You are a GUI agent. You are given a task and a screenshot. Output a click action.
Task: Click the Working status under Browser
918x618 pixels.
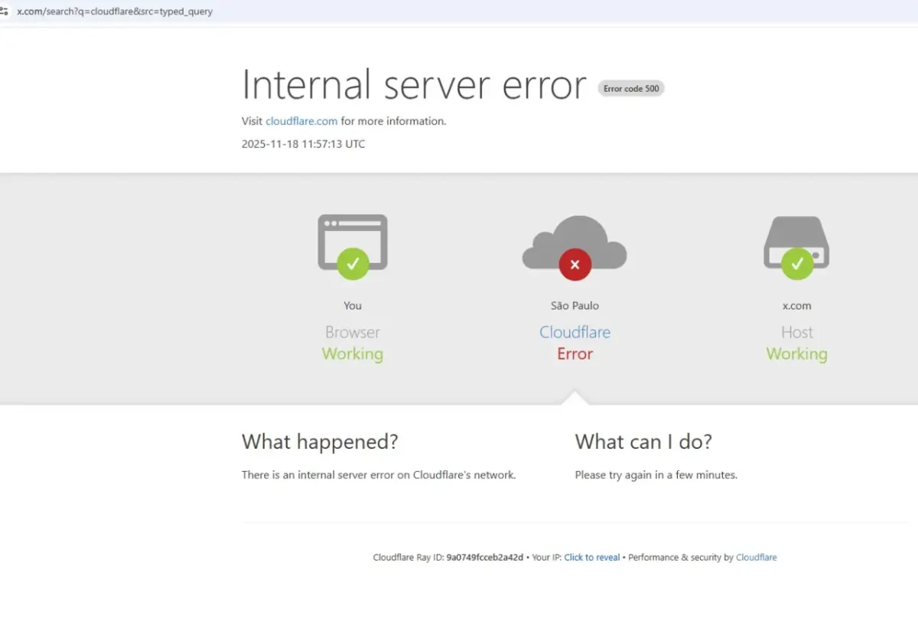[x=353, y=354]
